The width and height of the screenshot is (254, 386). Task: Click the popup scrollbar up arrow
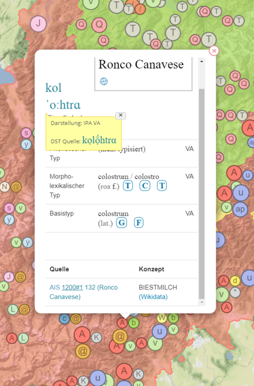[x=202, y=61]
